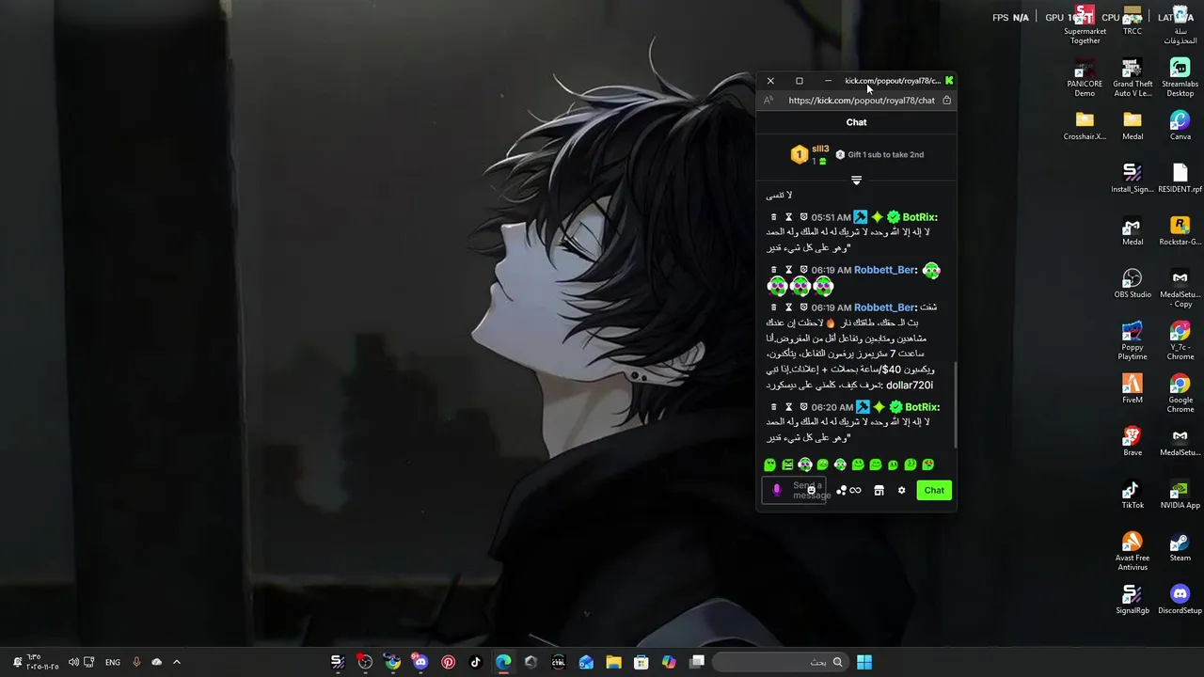Select the Steam desktop shortcut
This screenshot has width=1204, height=677.
1180,546
